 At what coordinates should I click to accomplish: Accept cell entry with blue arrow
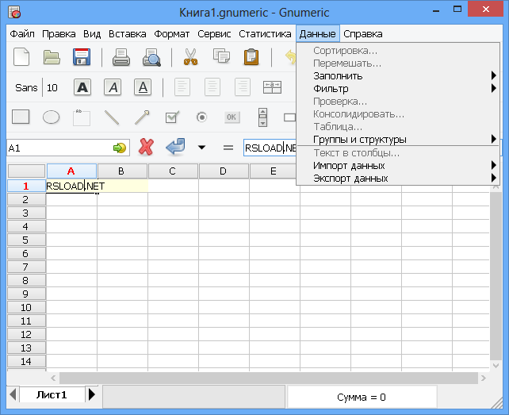coord(176,147)
